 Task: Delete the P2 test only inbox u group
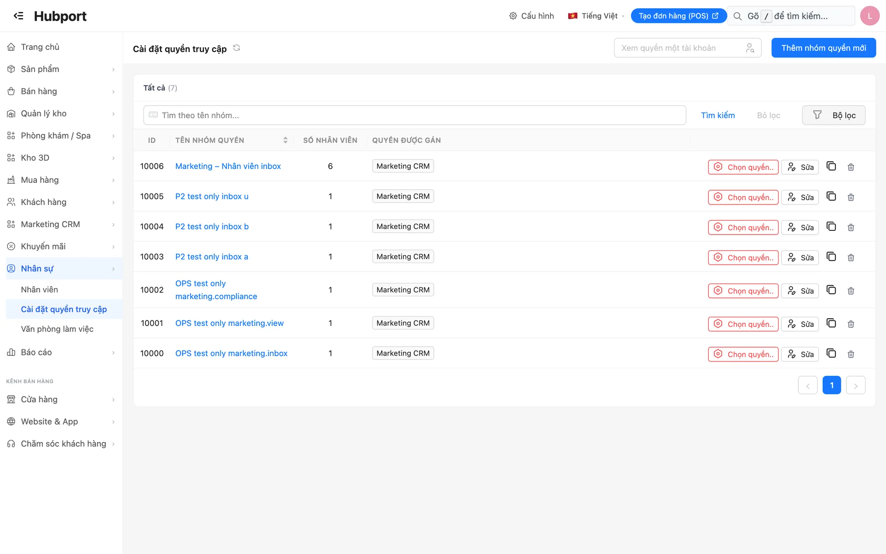coord(851,197)
